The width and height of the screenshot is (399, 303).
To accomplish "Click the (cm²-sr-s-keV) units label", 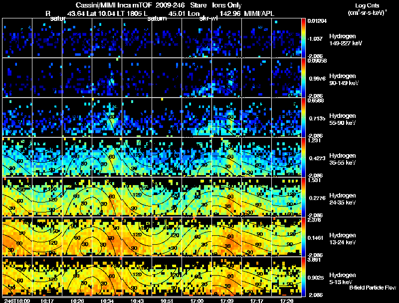I will [x=368, y=13].
